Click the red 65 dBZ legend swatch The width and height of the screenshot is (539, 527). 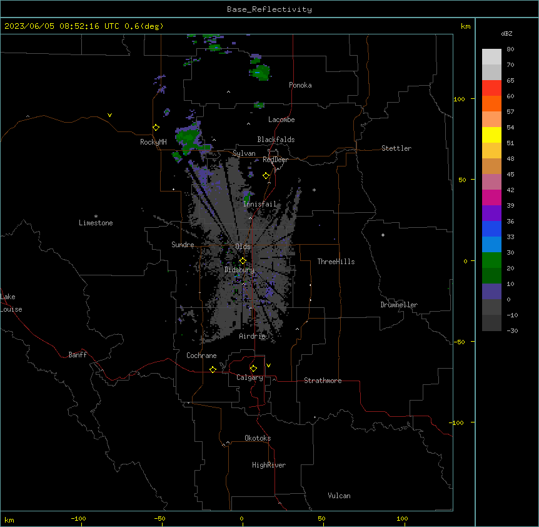point(491,88)
